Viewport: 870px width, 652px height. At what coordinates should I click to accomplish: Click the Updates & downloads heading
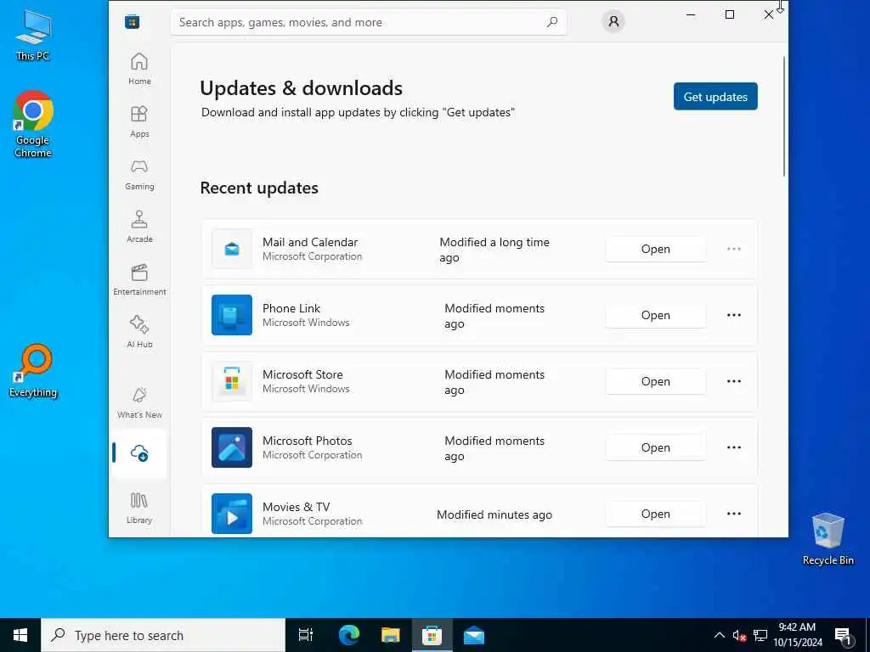coord(302,88)
